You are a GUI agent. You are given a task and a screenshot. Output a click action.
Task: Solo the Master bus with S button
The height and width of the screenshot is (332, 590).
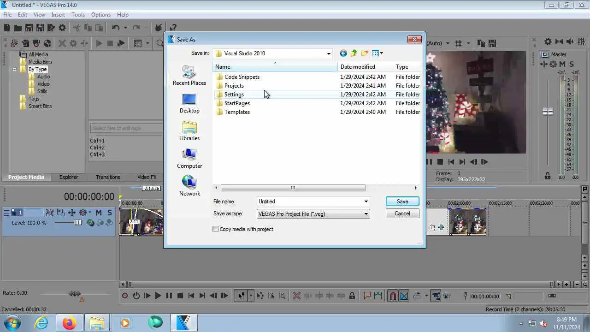tap(572, 64)
